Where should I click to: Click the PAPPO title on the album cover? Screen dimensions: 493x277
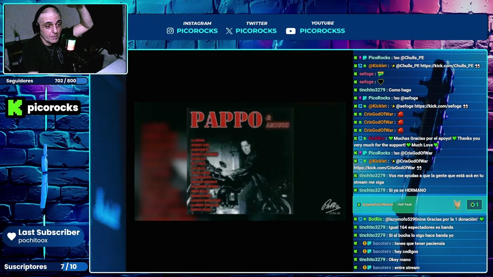click(x=226, y=120)
